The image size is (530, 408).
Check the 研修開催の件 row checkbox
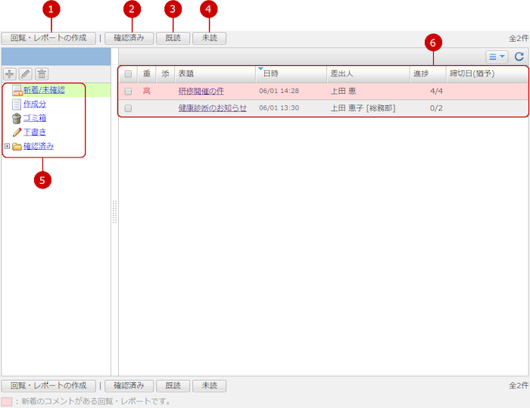[128, 92]
